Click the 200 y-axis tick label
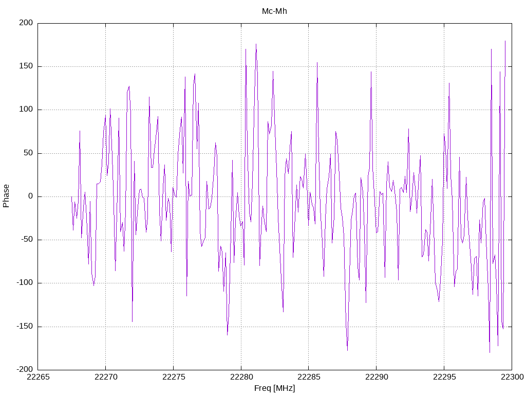Viewport: 526px width, 395px height. coord(26,23)
